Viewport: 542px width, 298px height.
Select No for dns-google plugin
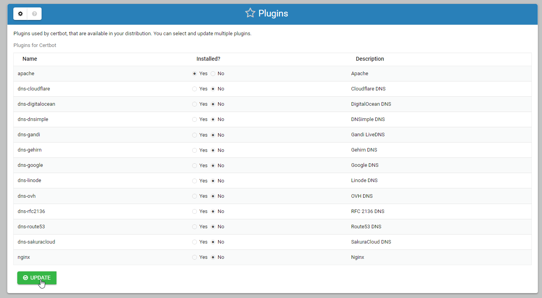tap(213, 166)
